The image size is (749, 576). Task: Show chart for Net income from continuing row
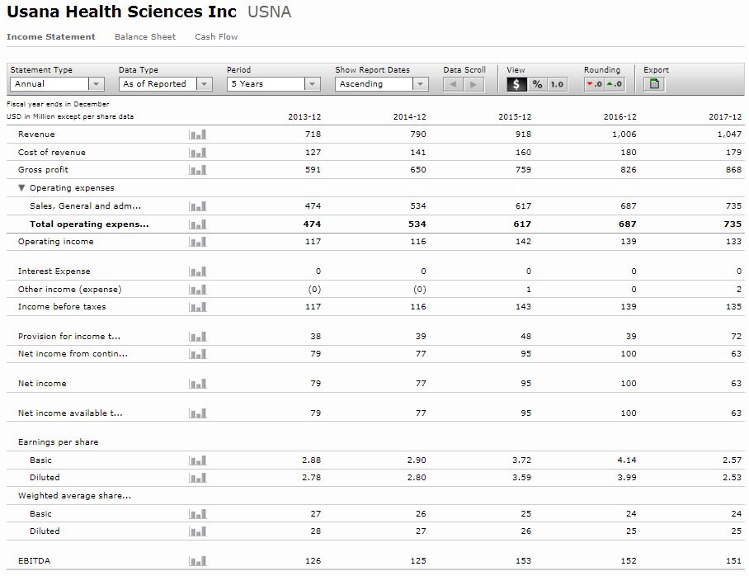coord(198,354)
